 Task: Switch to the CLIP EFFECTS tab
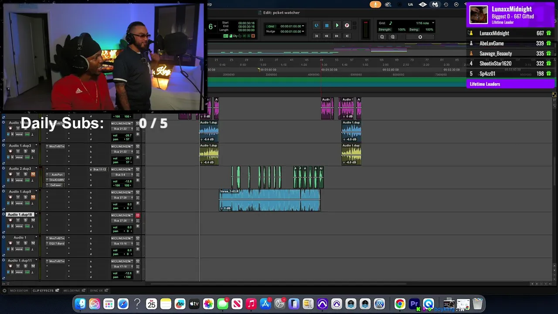(43, 290)
